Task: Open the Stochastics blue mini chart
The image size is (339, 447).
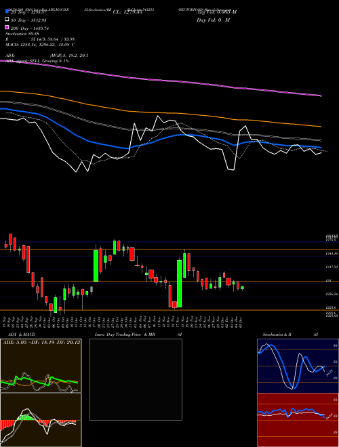Action: (298, 366)
